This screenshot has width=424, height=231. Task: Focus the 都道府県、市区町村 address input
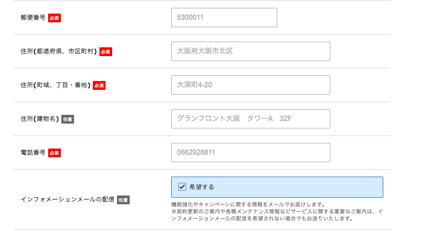[250, 51]
